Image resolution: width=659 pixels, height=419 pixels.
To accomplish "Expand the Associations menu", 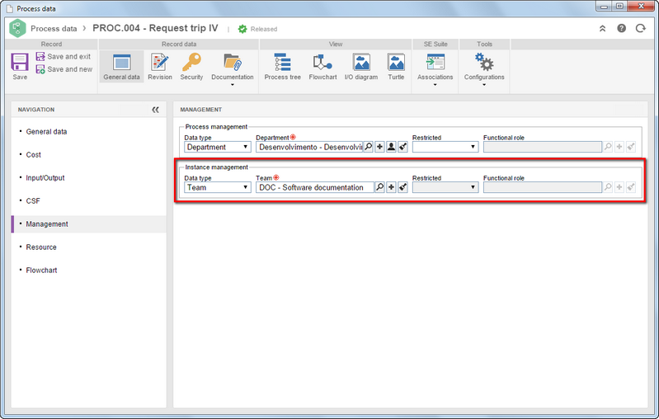I will pyautogui.click(x=435, y=69).
